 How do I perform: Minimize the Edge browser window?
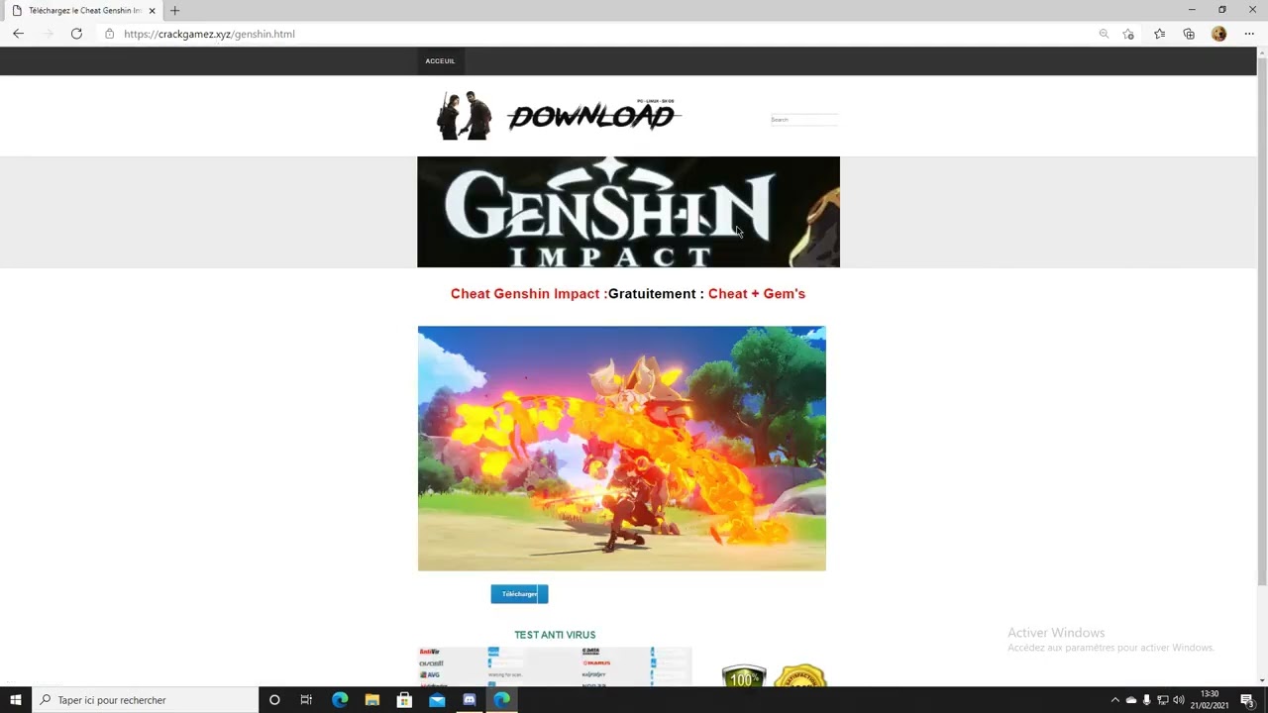pos(1192,10)
